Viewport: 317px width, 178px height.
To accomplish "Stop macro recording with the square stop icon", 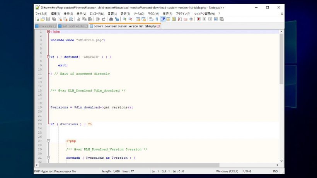I will point(205,19).
